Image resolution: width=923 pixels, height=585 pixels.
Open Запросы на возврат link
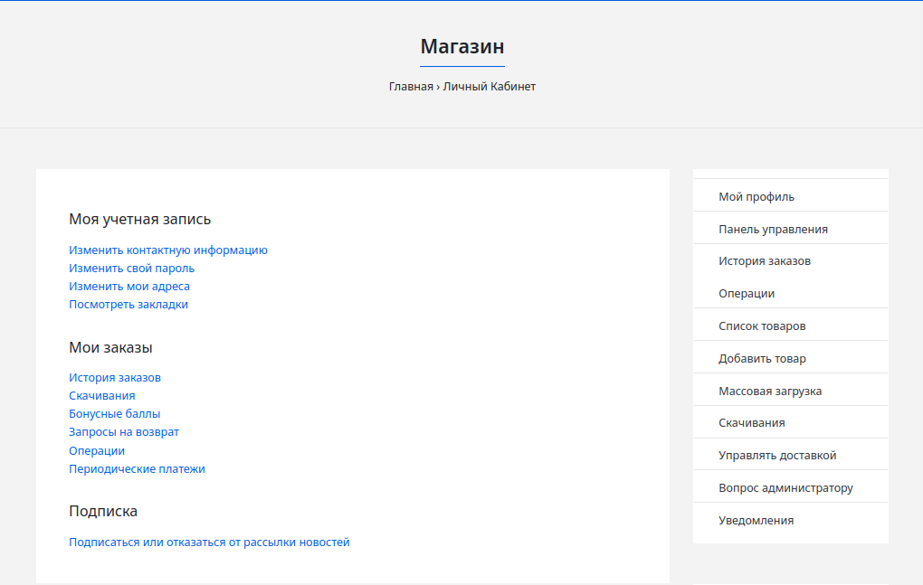124,432
